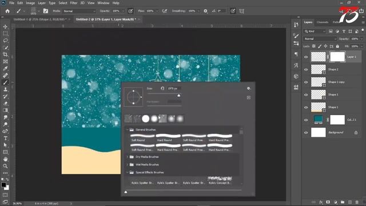Viewport: 366px width, 206px height.
Task: Create new brush preset plus icon
Action: click(x=249, y=97)
